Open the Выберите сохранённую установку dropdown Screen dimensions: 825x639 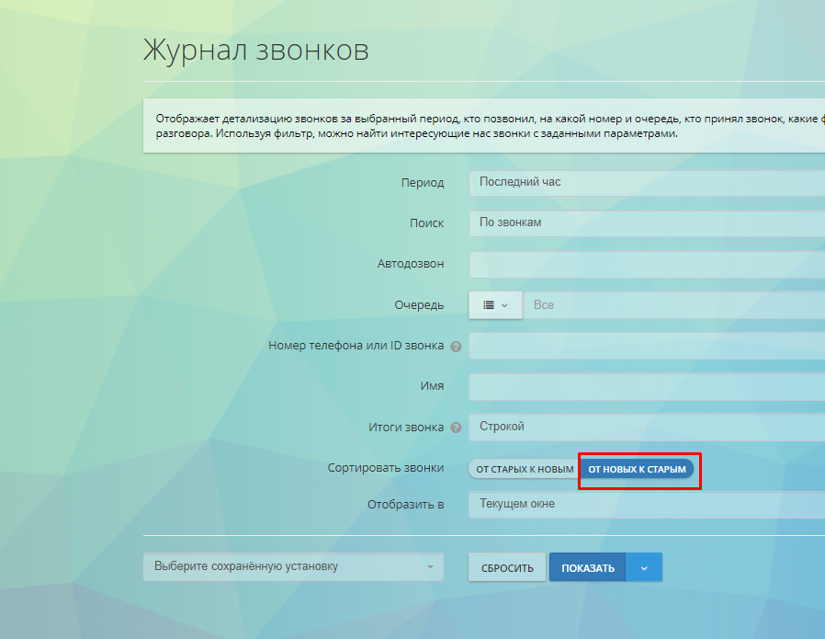[293, 567]
